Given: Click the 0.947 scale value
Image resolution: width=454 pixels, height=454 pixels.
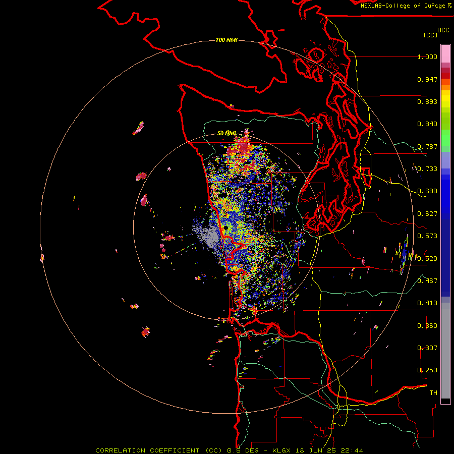Looking at the screenshot, I should tap(427, 79).
